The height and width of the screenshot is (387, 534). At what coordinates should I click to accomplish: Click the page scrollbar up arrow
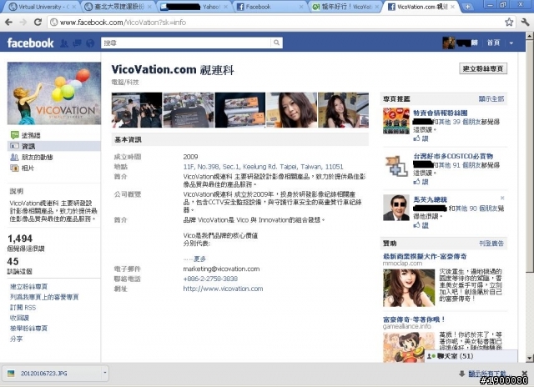530,35
